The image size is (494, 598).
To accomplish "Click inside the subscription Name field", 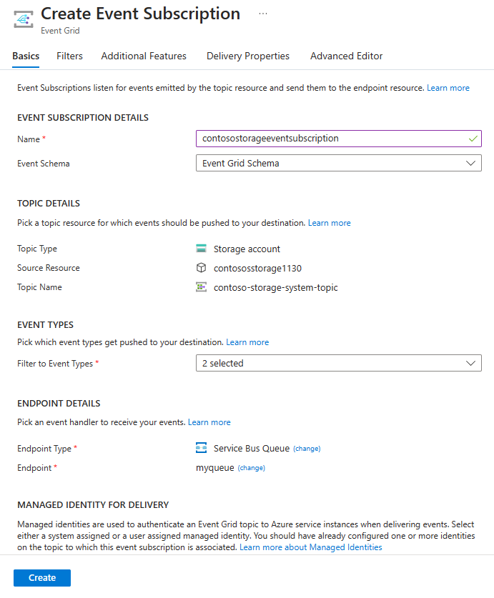I will click(322, 139).
